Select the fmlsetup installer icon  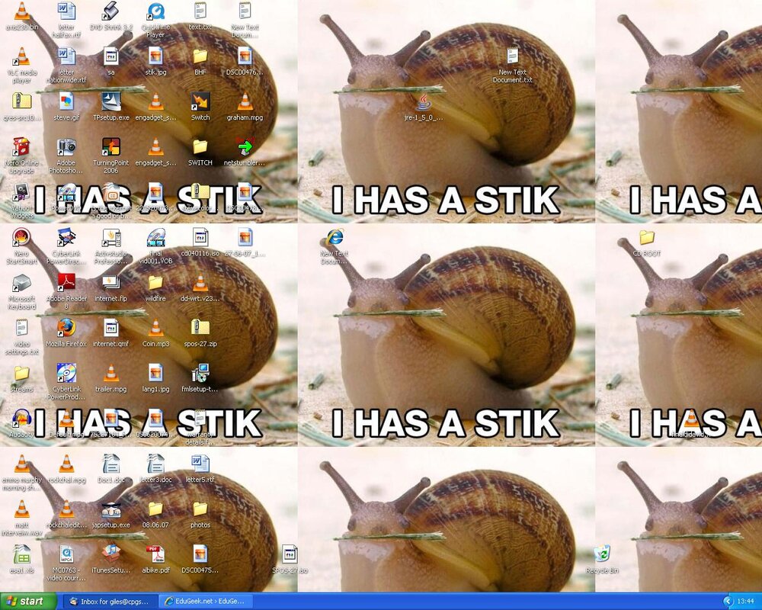[200, 373]
